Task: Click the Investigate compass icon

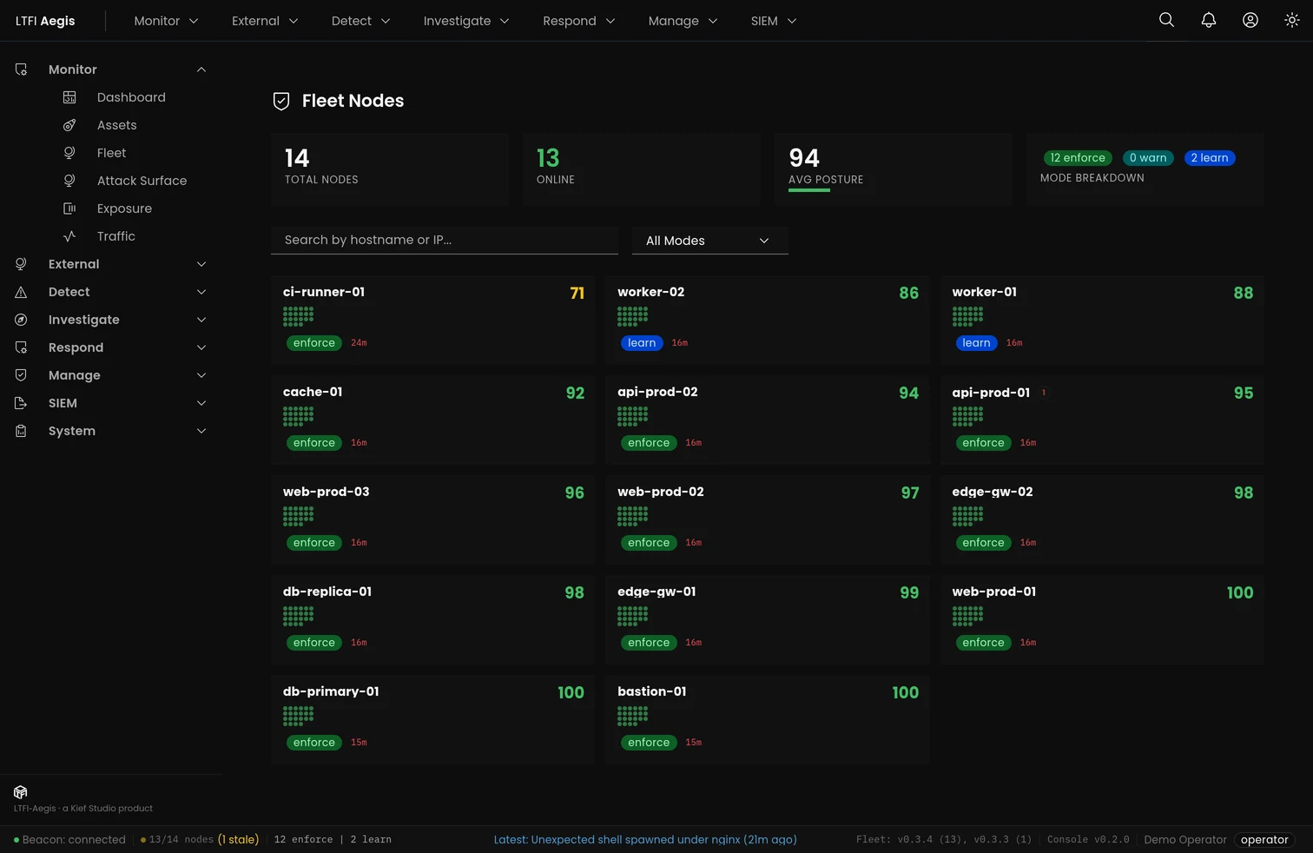Action: click(21, 320)
